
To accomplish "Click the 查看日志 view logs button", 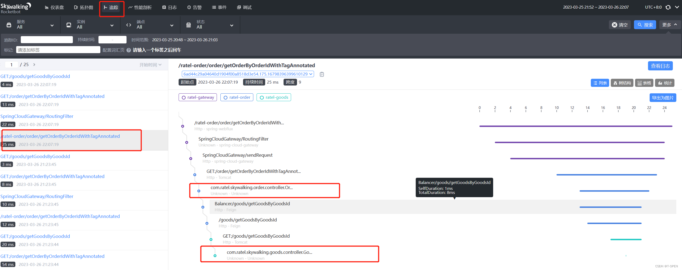I will click(x=660, y=66).
